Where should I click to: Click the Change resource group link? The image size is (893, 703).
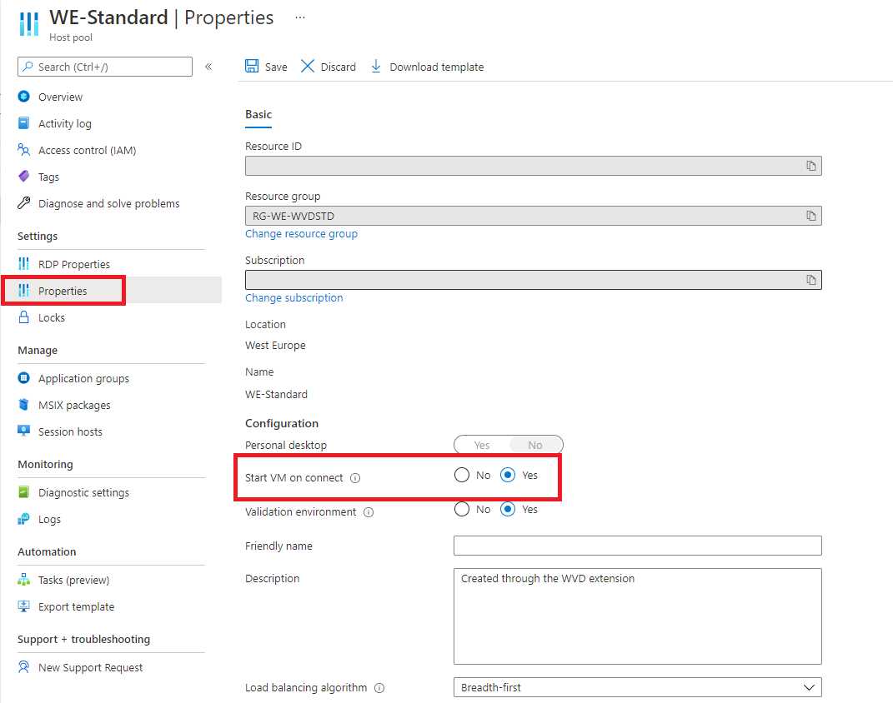point(301,233)
